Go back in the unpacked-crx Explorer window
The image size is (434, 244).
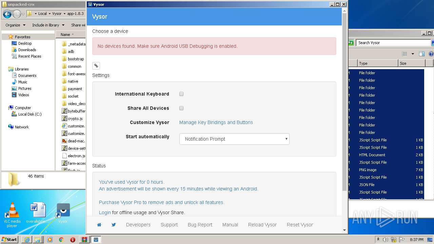point(7,14)
